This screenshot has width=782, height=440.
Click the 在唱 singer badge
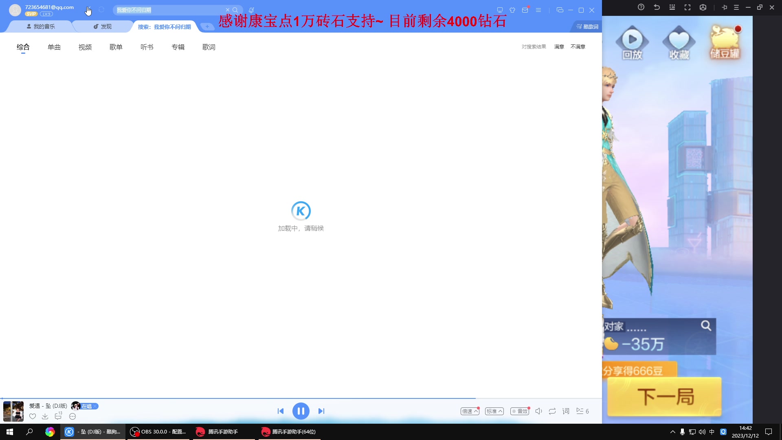tap(85, 406)
